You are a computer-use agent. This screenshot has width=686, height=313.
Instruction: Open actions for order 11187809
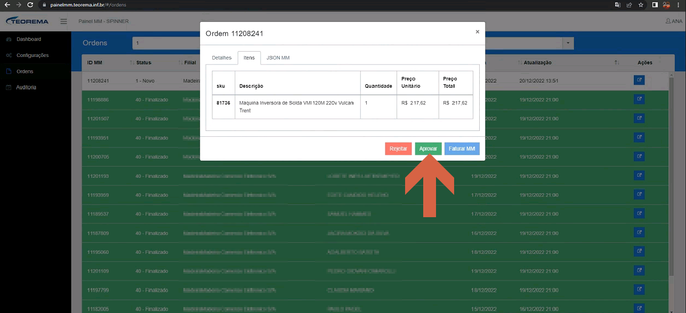pos(639,233)
